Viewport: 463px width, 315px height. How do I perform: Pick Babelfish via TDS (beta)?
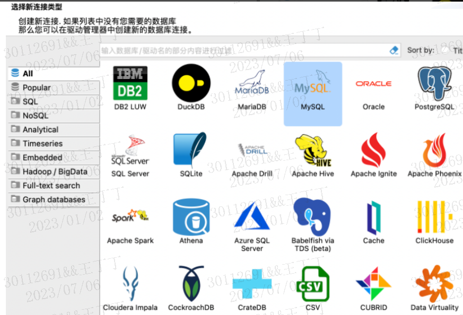click(312, 216)
